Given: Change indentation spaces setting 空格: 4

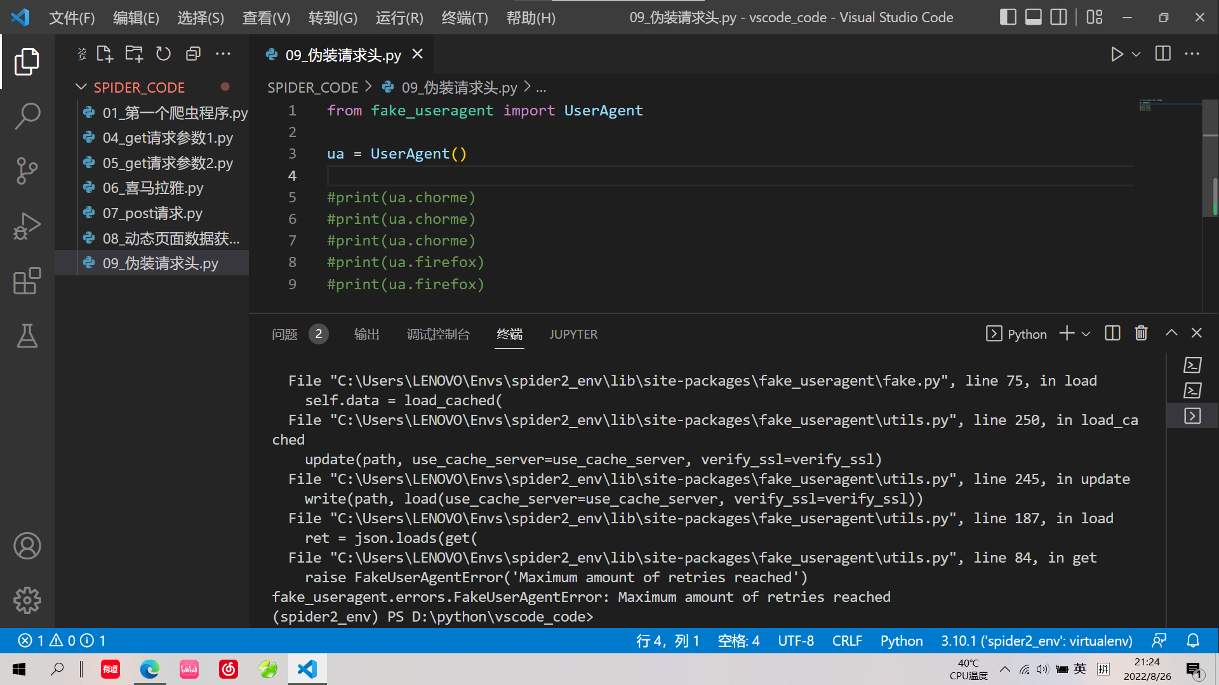Looking at the screenshot, I should pos(738,641).
